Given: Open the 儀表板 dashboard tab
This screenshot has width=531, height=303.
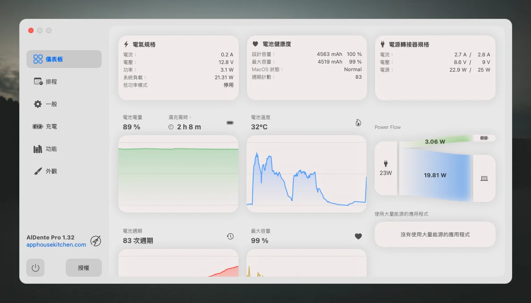Looking at the screenshot, I should pos(64,59).
